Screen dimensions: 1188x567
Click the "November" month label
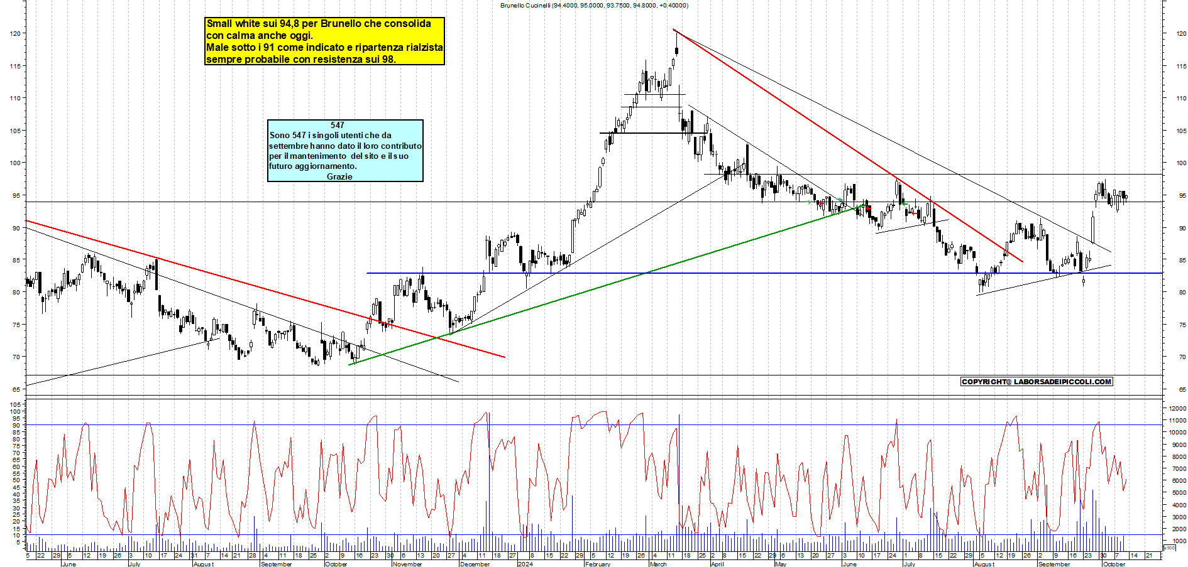tap(407, 564)
